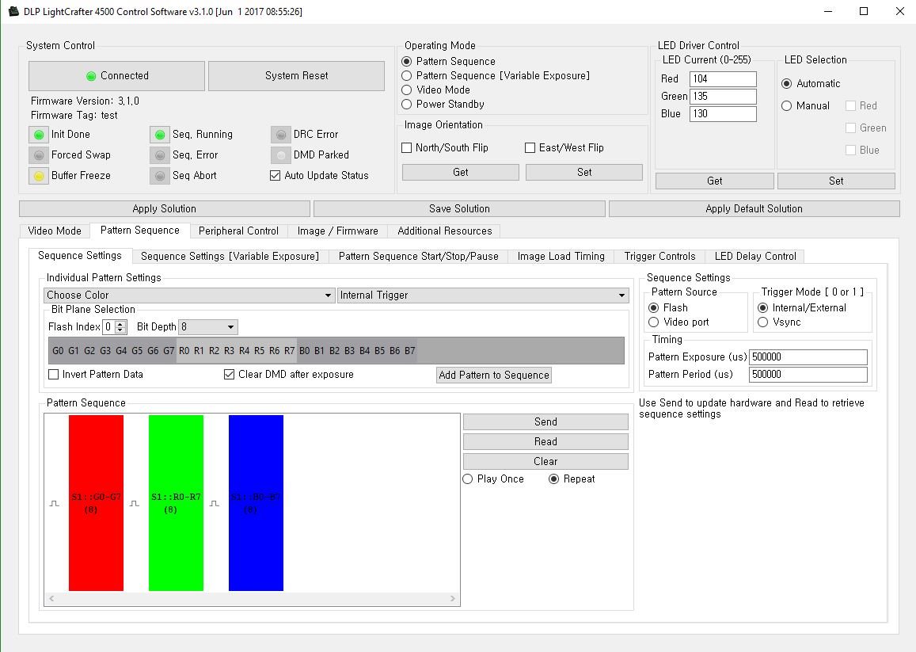Select the blue pattern block
Image resolution: width=916 pixels, height=652 pixels.
click(256, 503)
